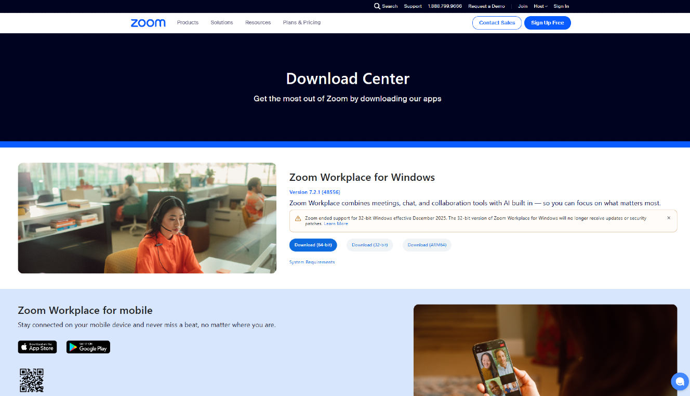Open the Google Play download badge
The height and width of the screenshot is (396, 690).
[88, 347]
